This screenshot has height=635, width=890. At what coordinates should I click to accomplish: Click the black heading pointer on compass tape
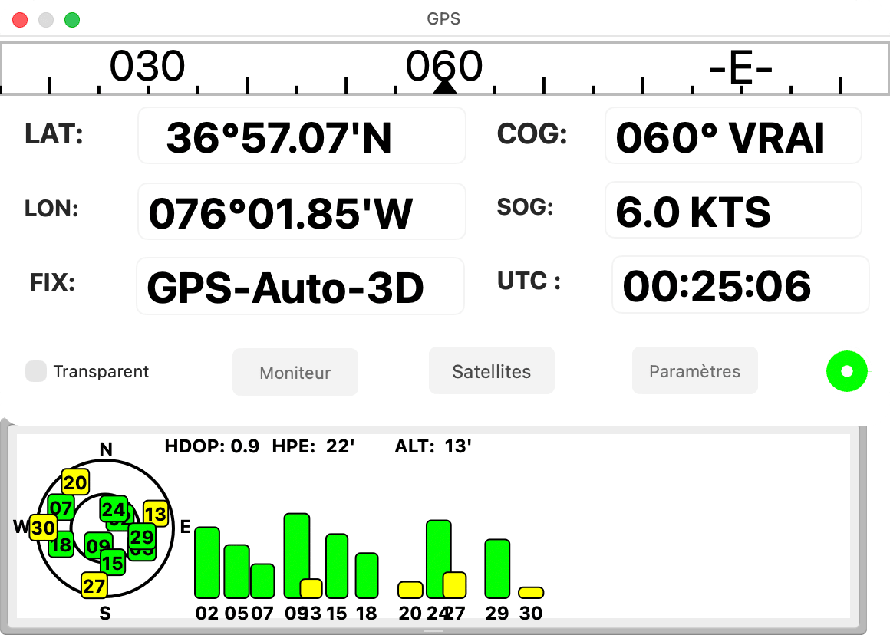click(x=444, y=86)
